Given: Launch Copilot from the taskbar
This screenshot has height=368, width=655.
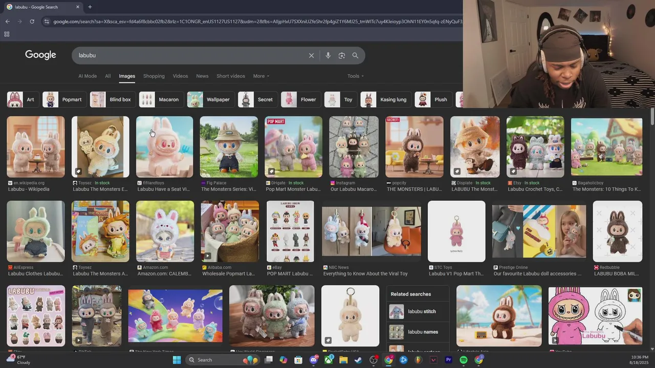Looking at the screenshot, I should point(283,360).
